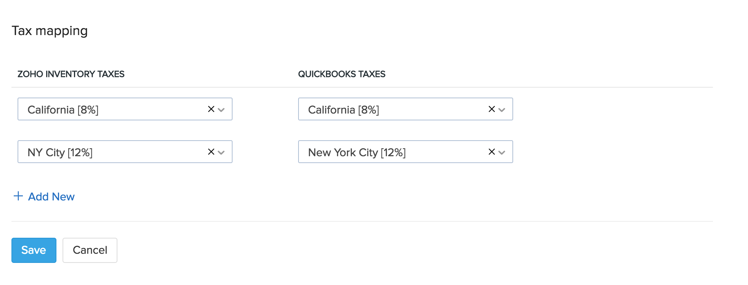Open the California QuickBooks taxes dropdown
This screenshot has width=748, height=285.
coord(502,110)
